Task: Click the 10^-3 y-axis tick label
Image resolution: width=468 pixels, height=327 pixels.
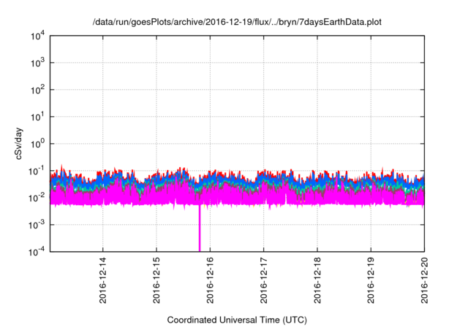Action: tap(37, 225)
